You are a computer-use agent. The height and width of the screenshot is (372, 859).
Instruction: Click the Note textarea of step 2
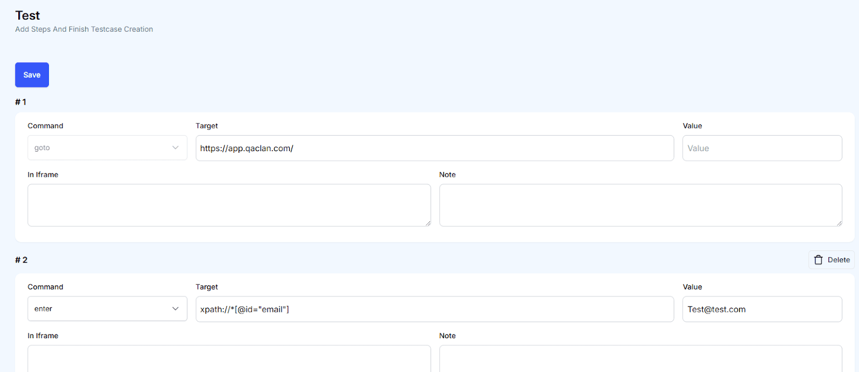coord(640,359)
